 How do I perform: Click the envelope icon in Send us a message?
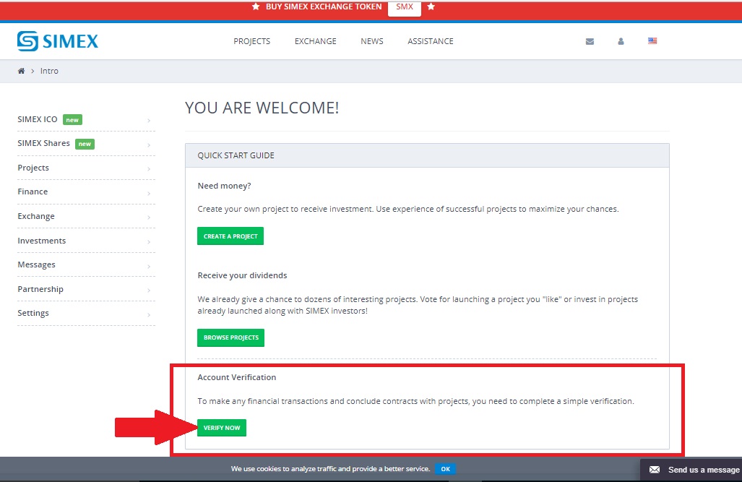coord(655,470)
